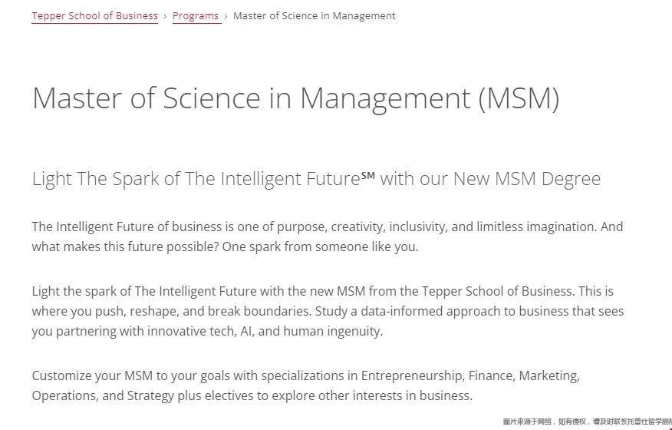Image resolution: width=672 pixels, height=430 pixels.
Task: Click the chevron separator after Tepper School of Business
Action: [165, 16]
